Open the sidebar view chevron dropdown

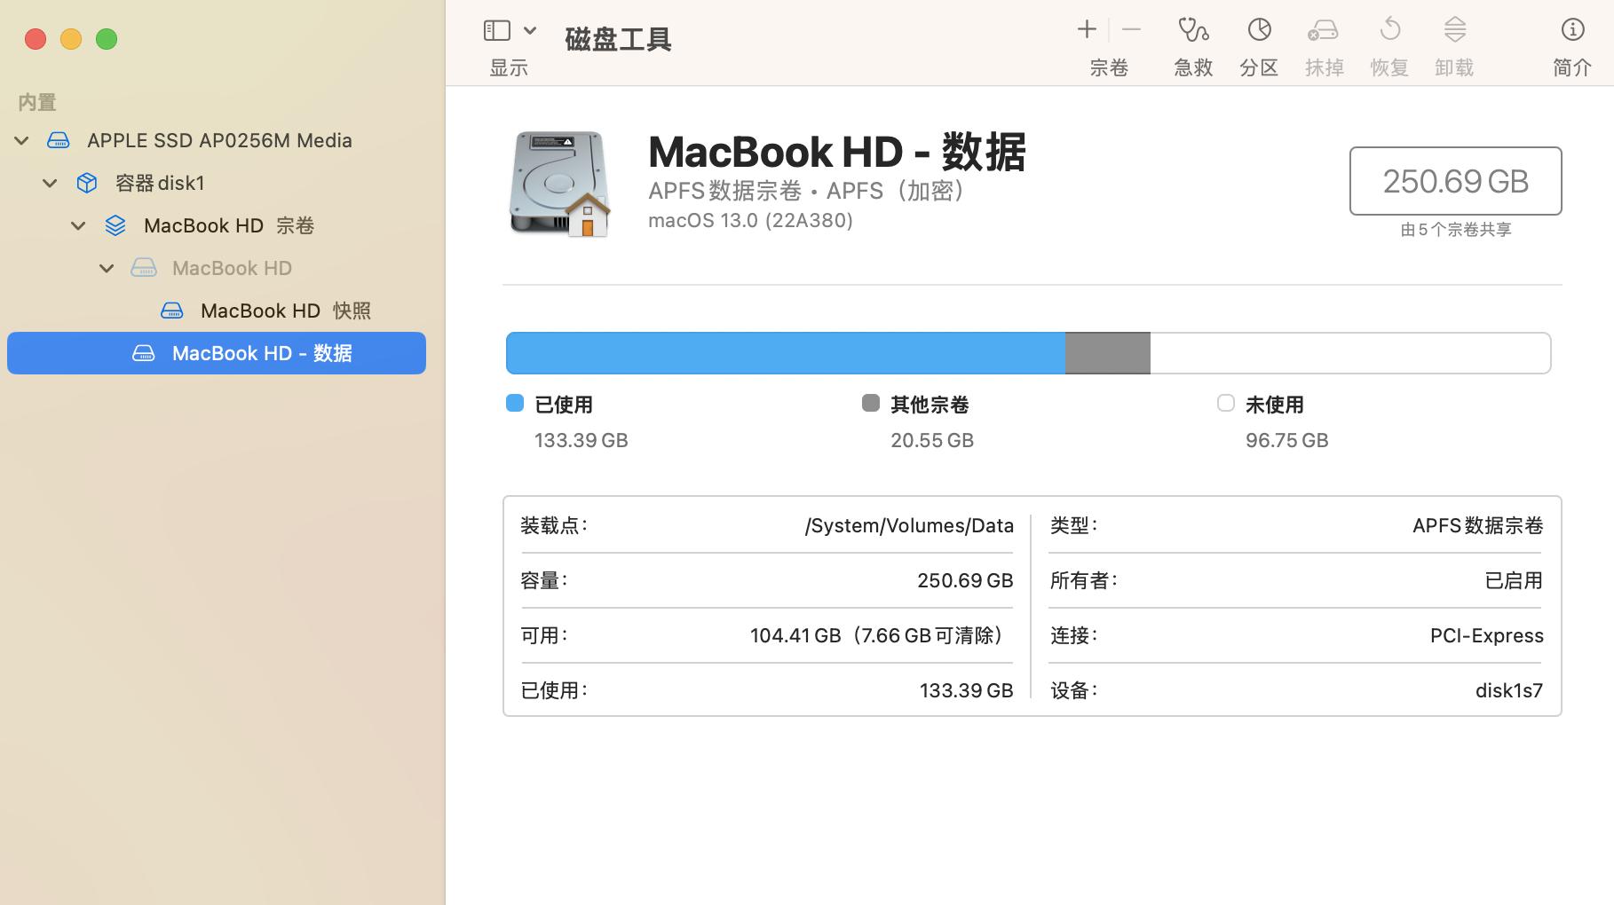pyautogui.click(x=530, y=29)
